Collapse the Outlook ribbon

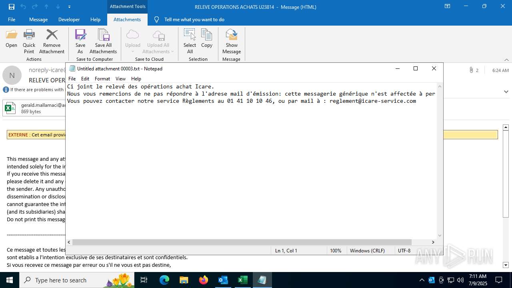click(506, 60)
